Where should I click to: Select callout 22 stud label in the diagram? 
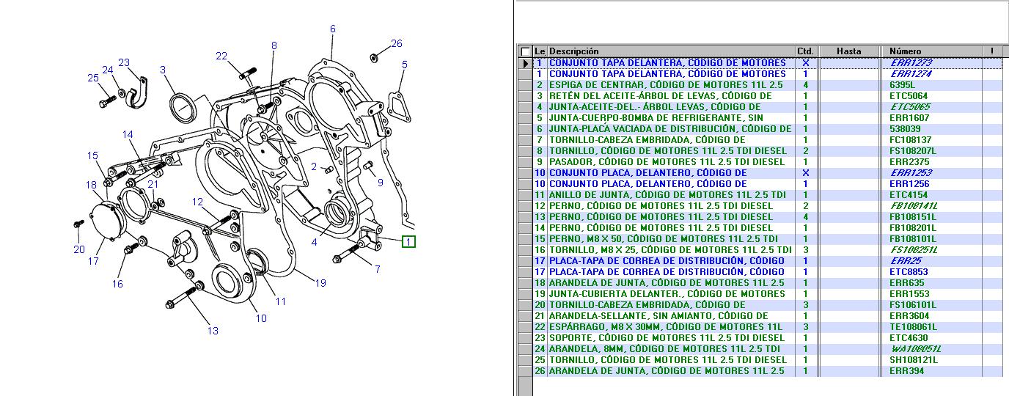(221, 56)
